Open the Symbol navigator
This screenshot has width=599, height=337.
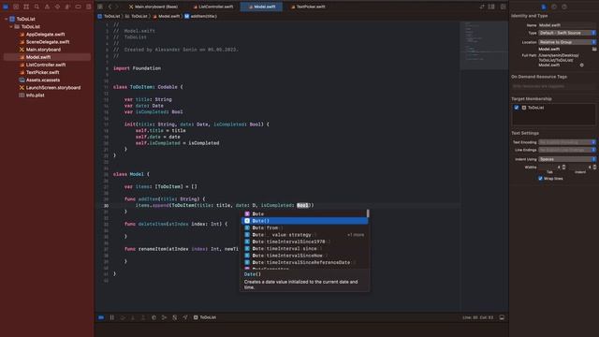(26, 7)
